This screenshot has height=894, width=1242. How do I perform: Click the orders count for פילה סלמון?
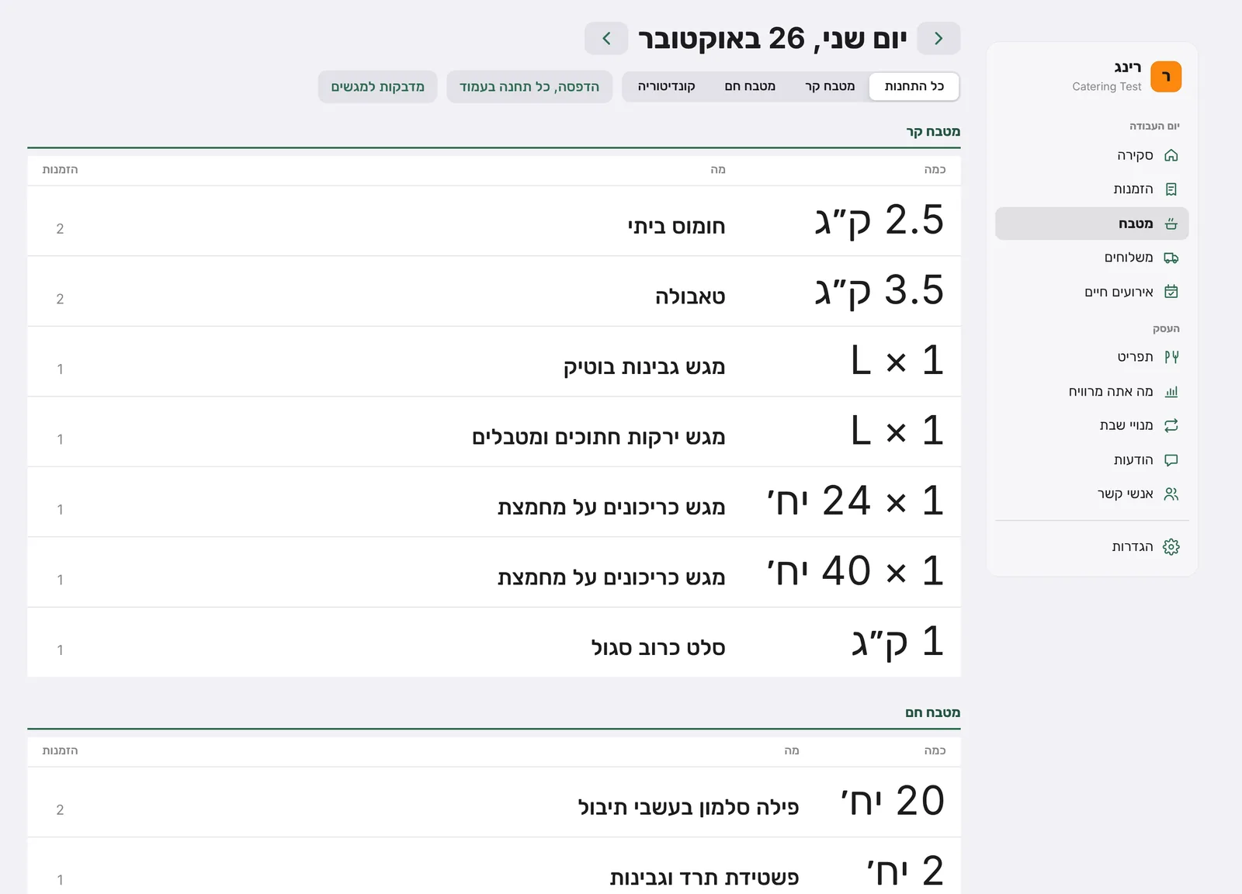tap(60, 810)
